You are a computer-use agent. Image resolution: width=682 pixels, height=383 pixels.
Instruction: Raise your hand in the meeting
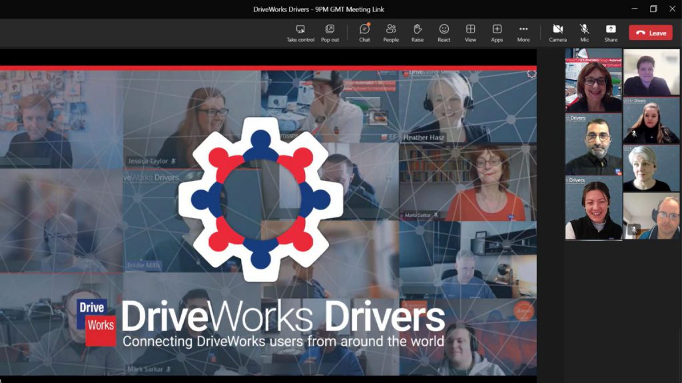pyautogui.click(x=418, y=33)
